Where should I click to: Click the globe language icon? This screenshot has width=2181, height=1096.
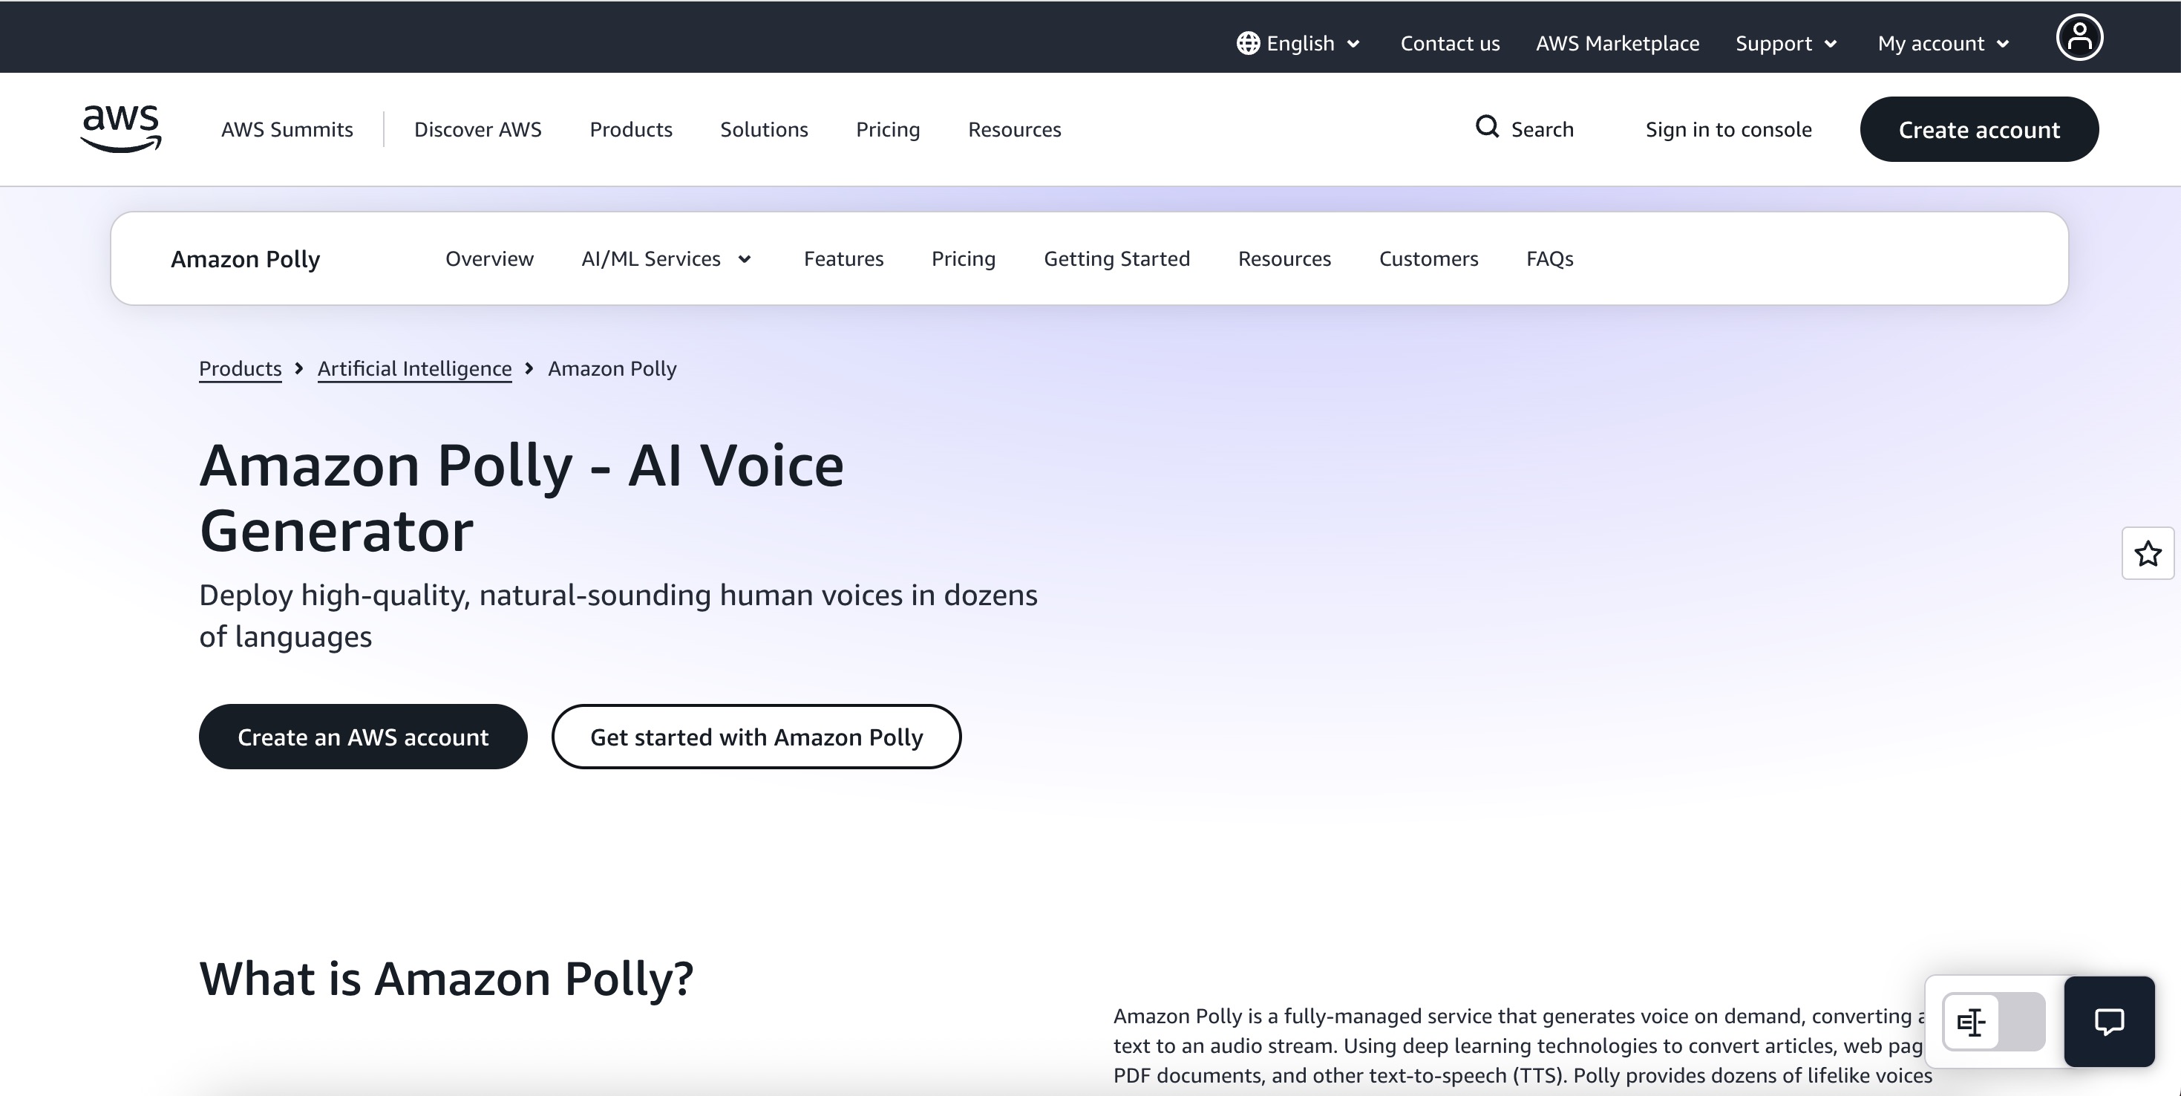(1248, 43)
